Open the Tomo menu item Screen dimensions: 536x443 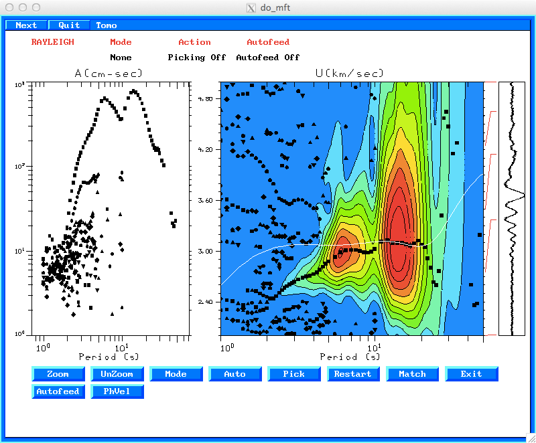107,25
